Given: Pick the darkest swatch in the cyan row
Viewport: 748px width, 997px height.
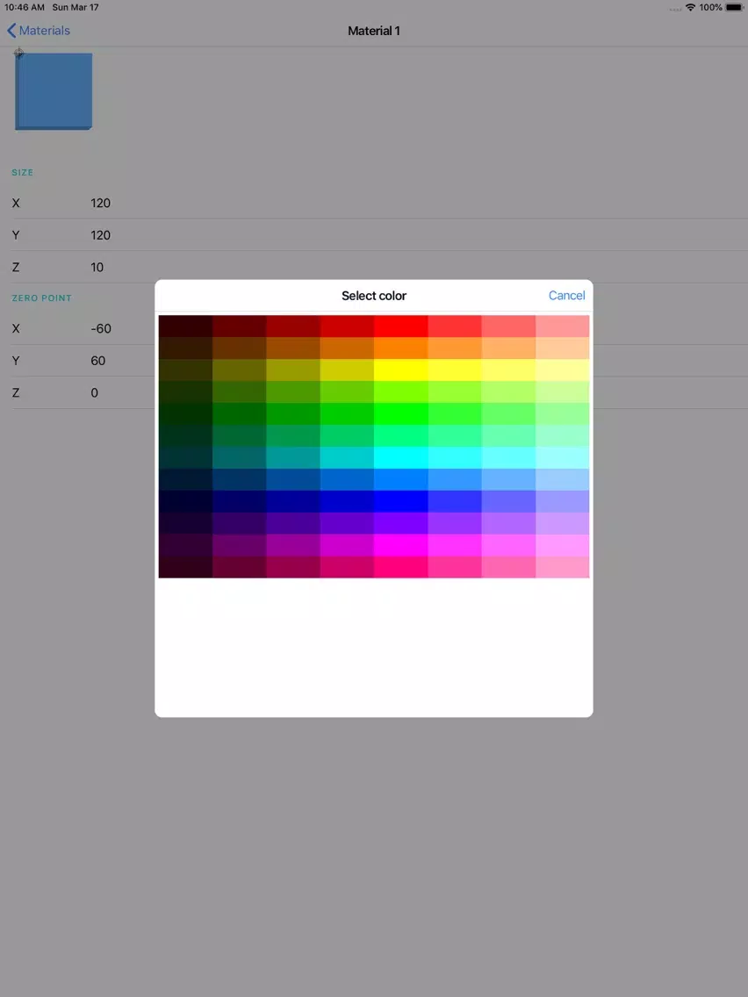Looking at the screenshot, I should [x=185, y=458].
